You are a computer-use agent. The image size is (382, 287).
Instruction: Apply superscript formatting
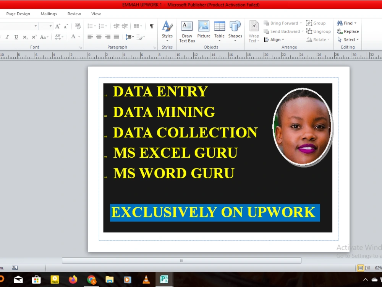click(34, 37)
